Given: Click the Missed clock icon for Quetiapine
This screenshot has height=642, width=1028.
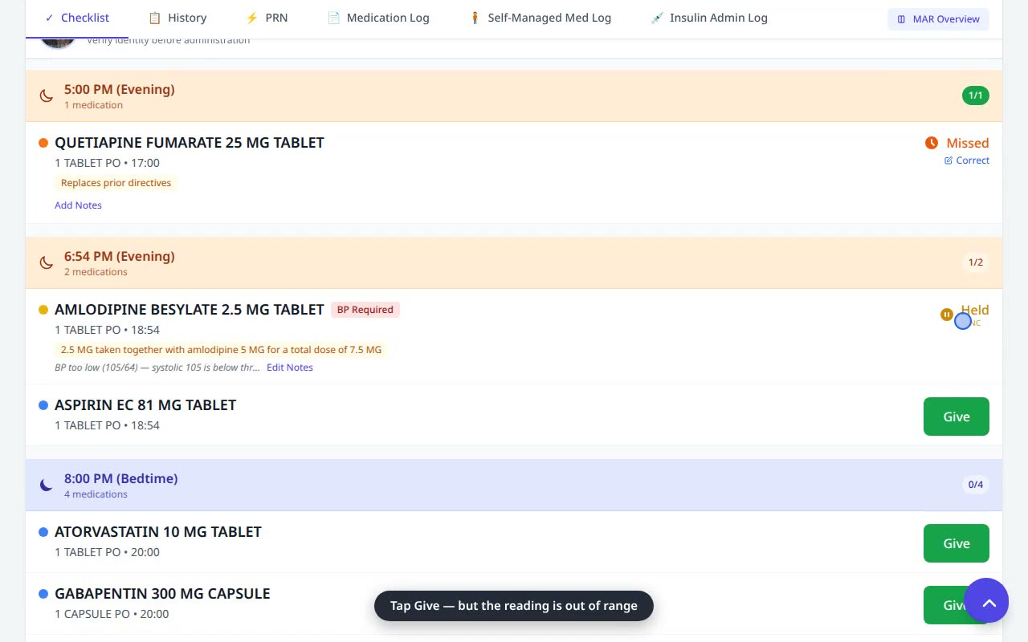Looking at the screenshot, I should [x=932, y=143].
